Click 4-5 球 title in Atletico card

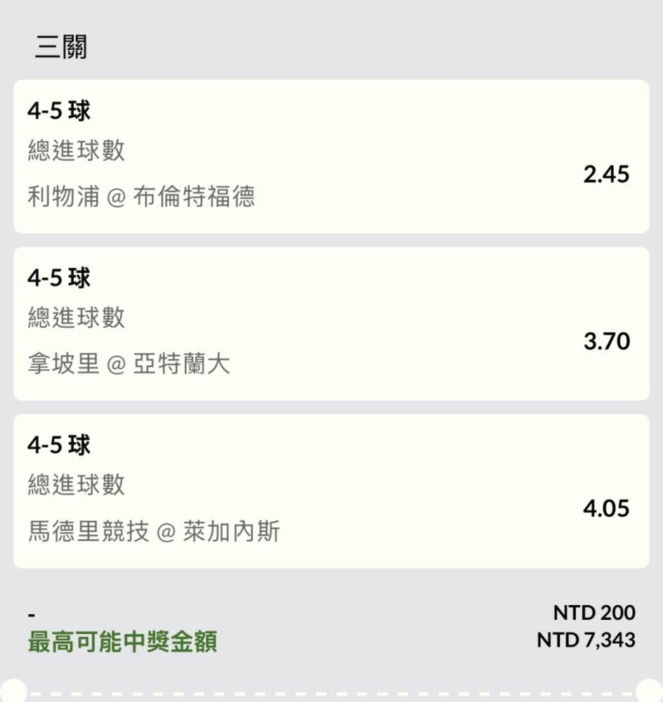59,444
